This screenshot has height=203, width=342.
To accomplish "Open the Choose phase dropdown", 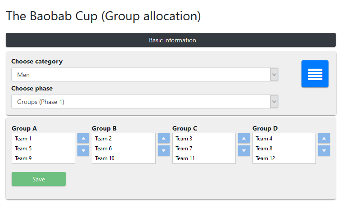I will coord(144,102).
